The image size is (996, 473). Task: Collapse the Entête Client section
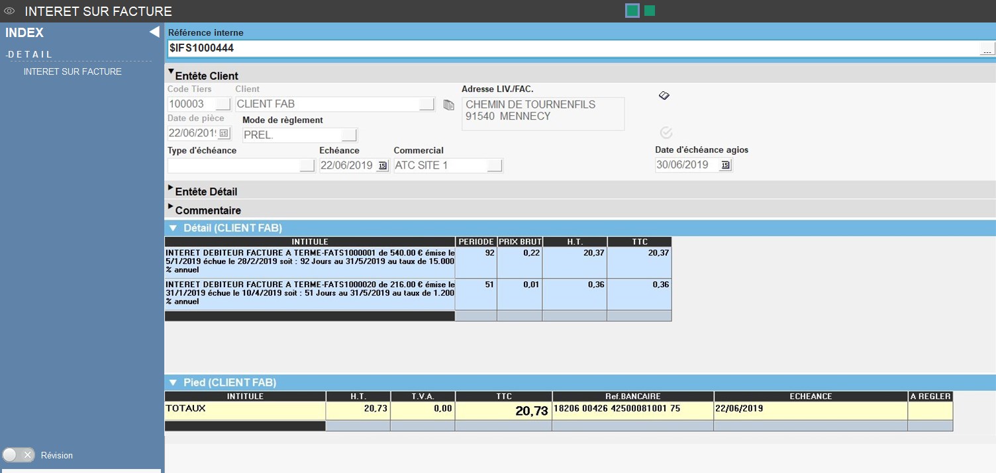point(171,73)
